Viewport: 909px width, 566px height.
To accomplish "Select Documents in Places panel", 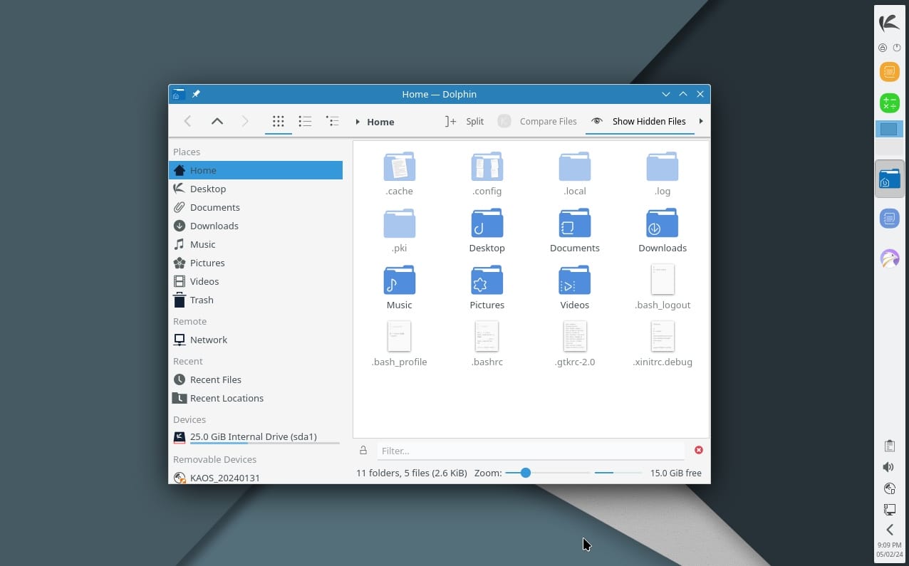I will (214, 207).
